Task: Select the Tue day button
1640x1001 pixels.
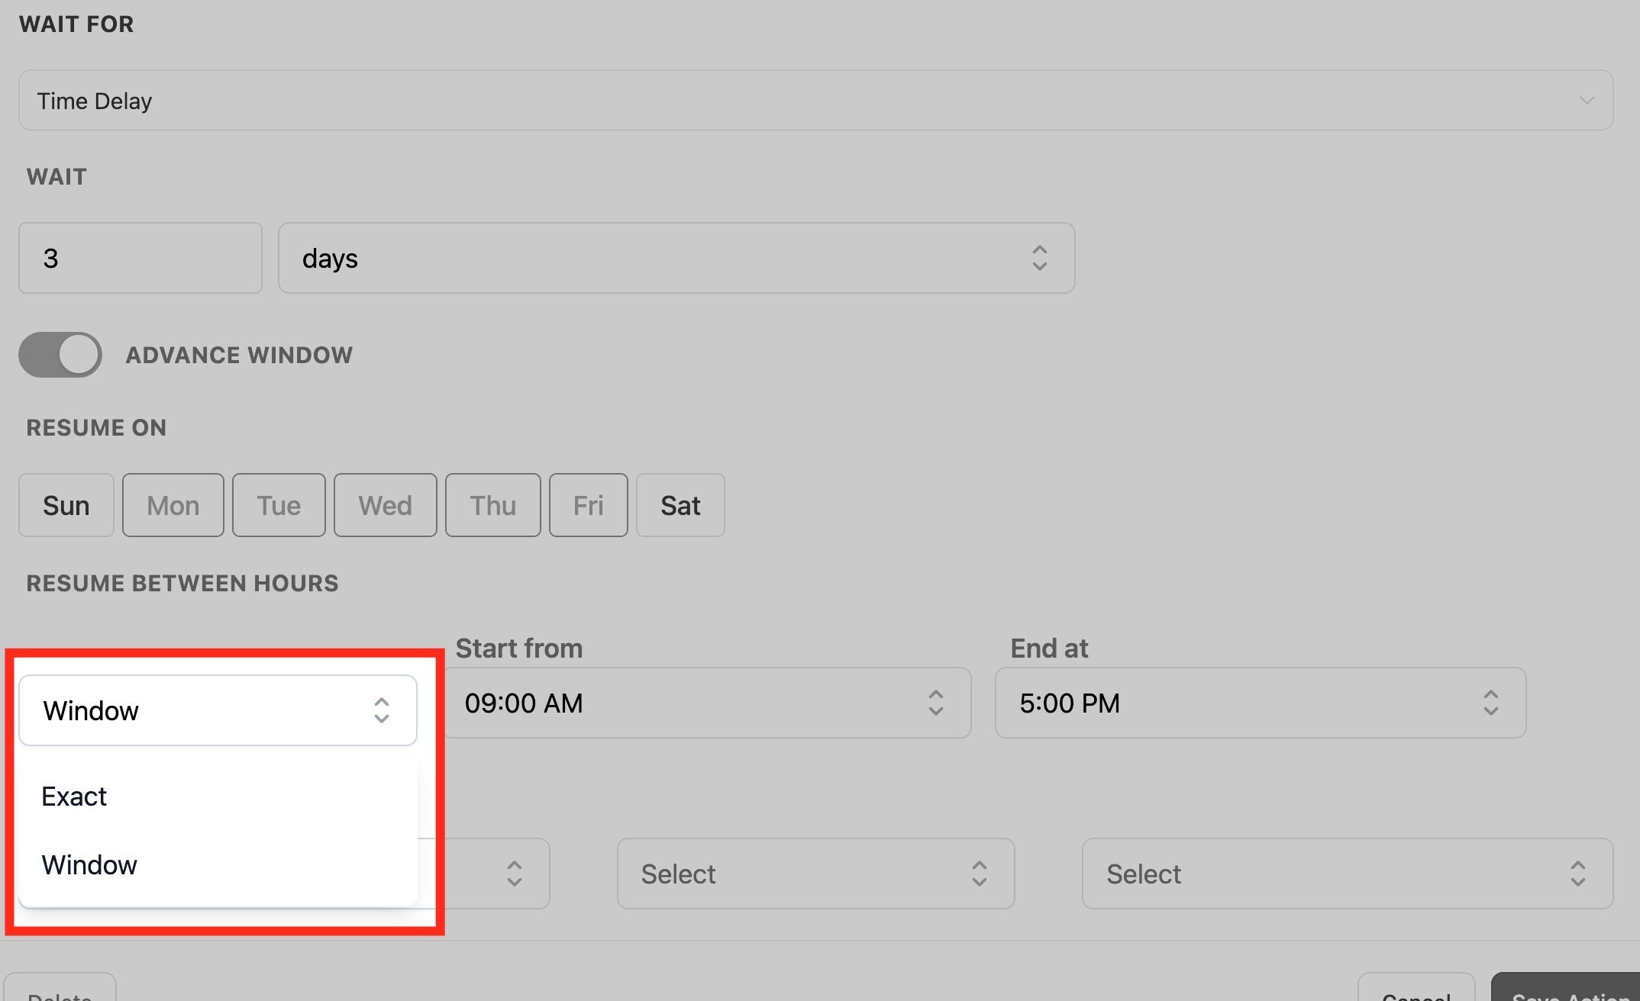Action: 279,505
